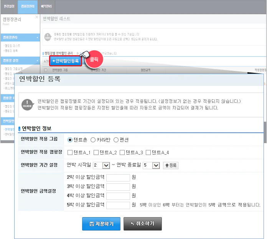Select the 카라반 radio button

click(93, 140)
